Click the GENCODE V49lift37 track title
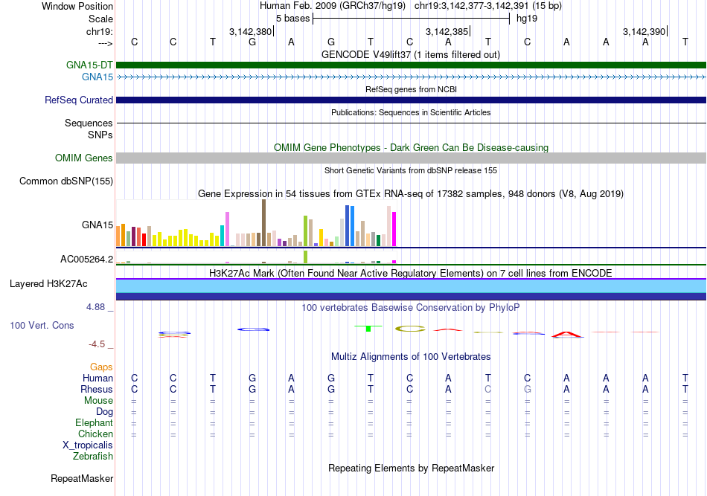Image resolution: width=707 pixels, height=496 pixels. click(411, 54)
